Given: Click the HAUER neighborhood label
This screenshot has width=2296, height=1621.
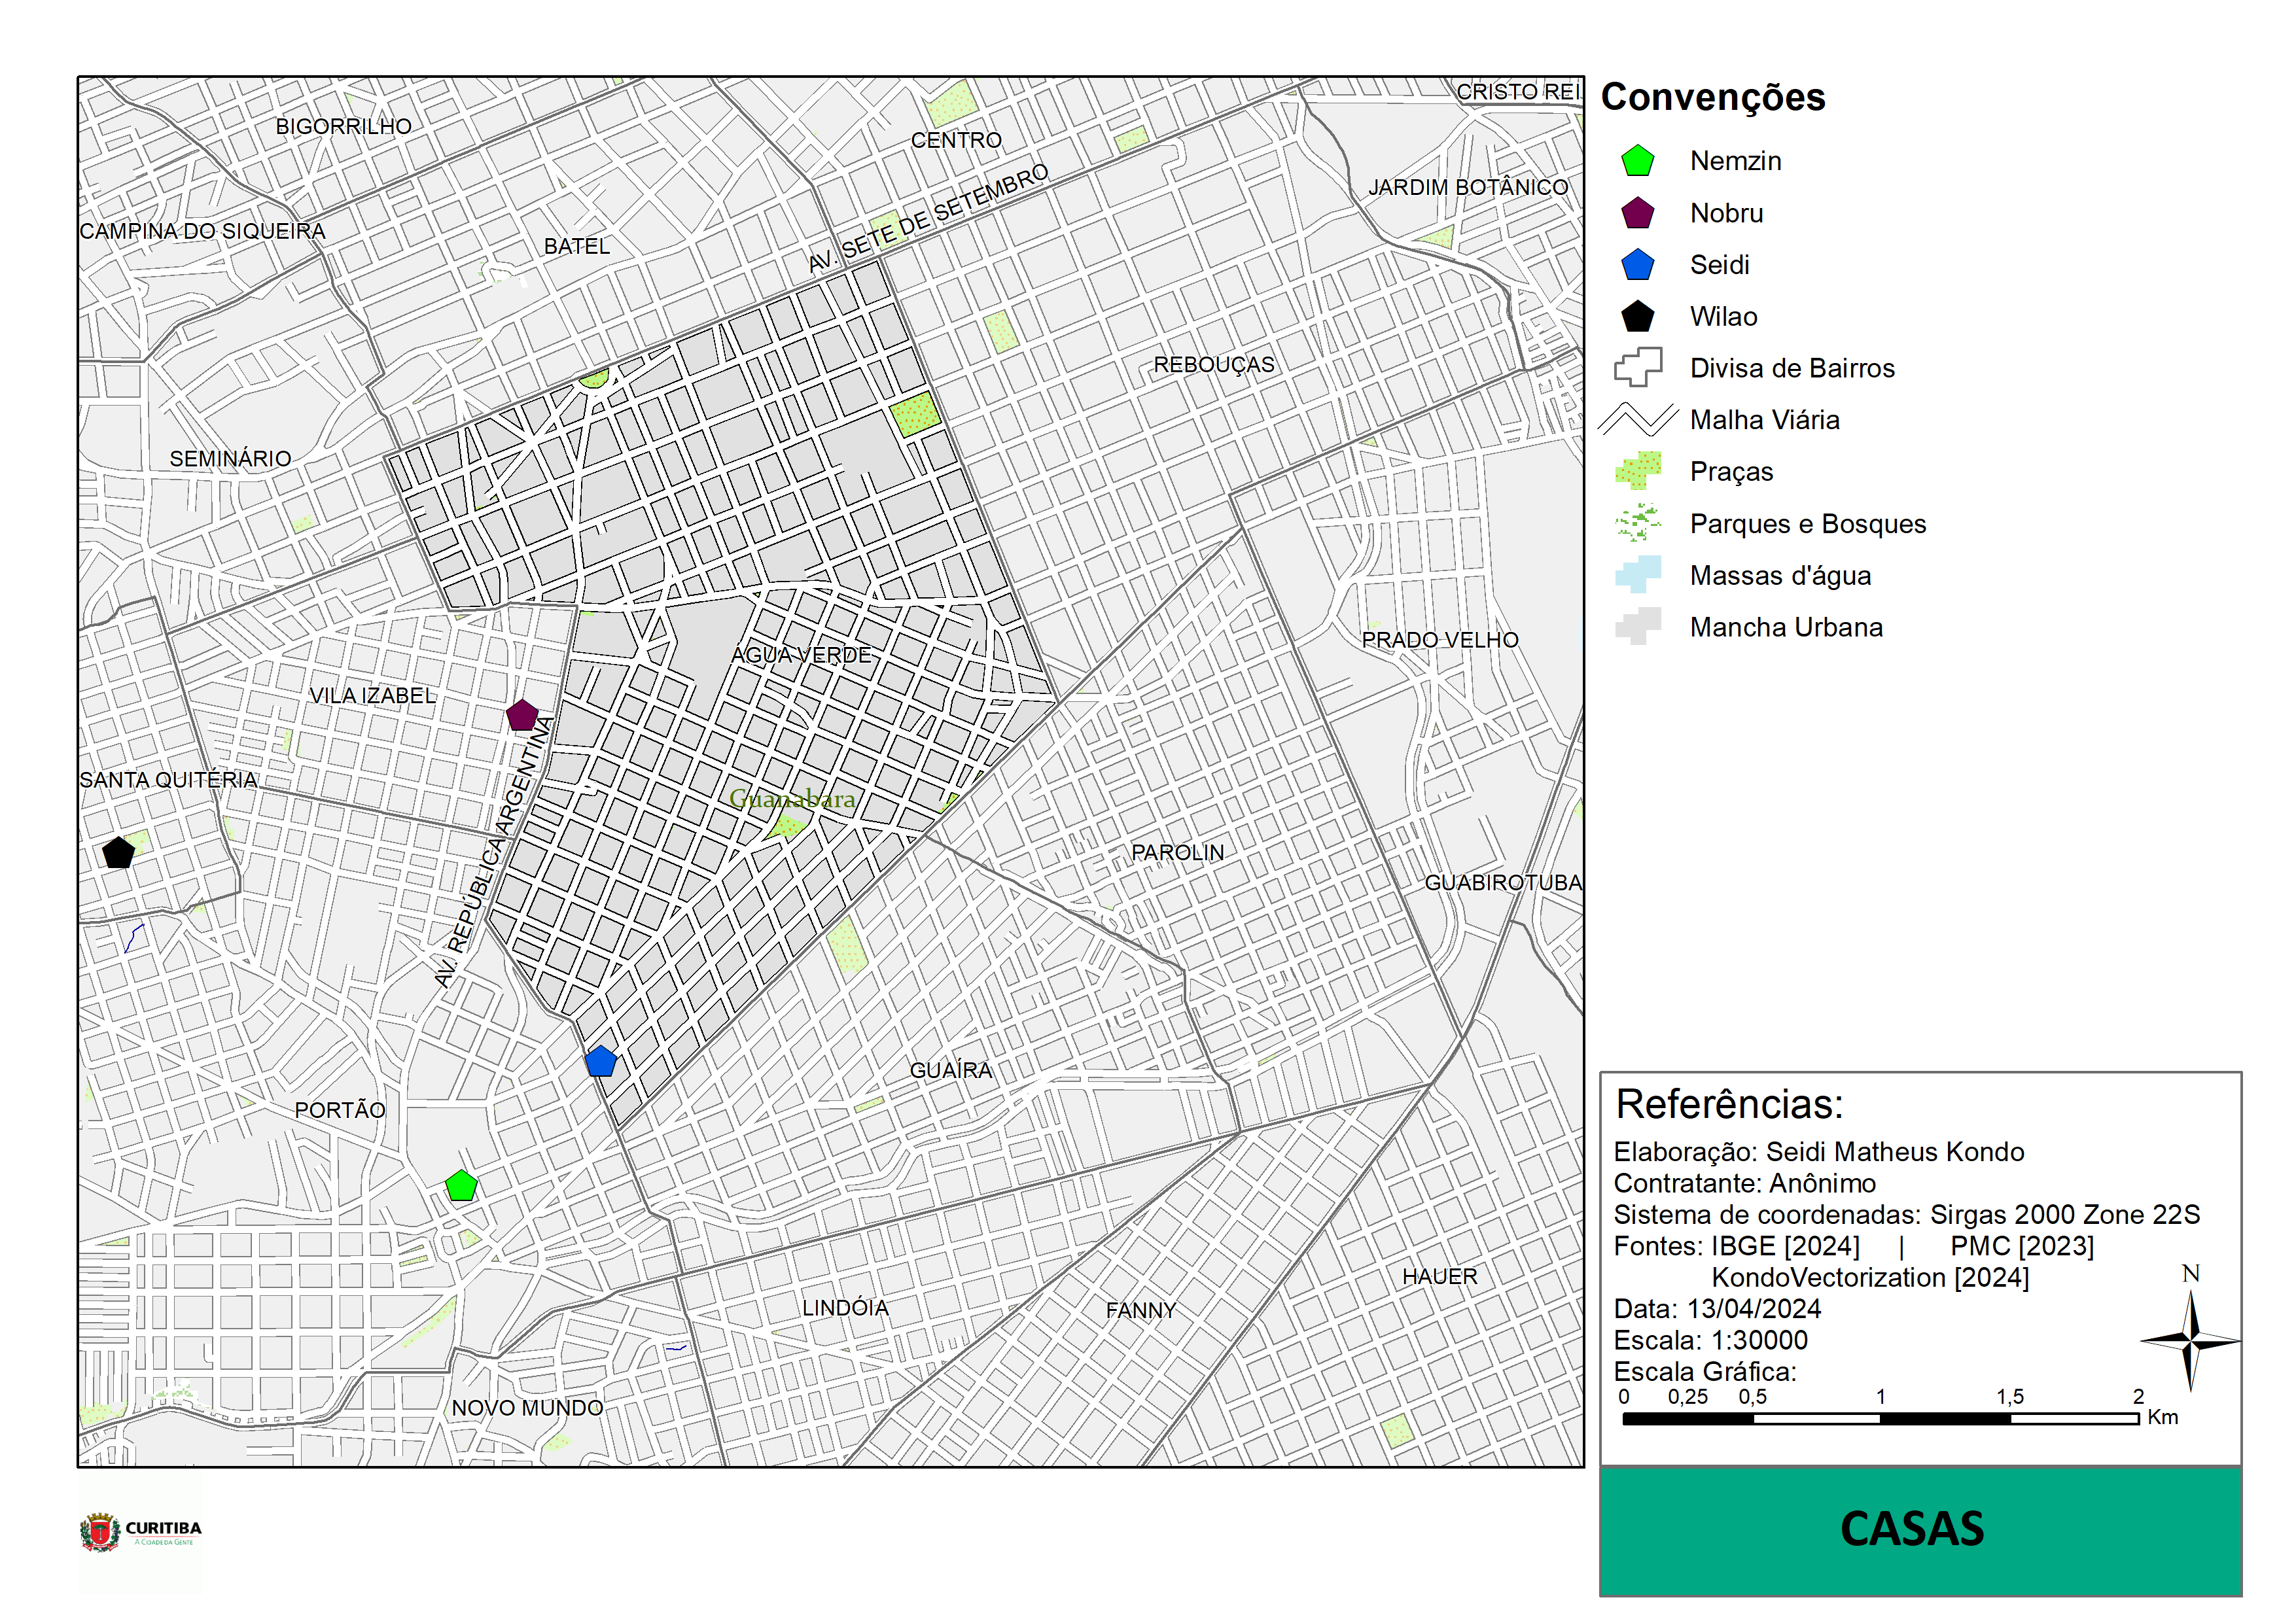Looking at the screenshot, I should [1439, 1277].
